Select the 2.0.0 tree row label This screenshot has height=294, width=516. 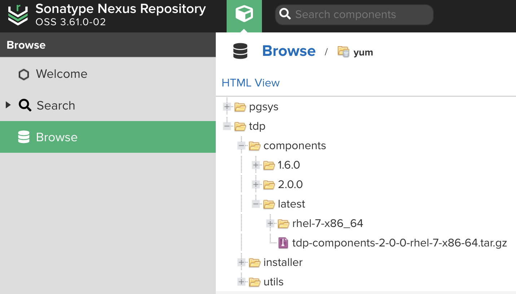(x=290, y=185)
